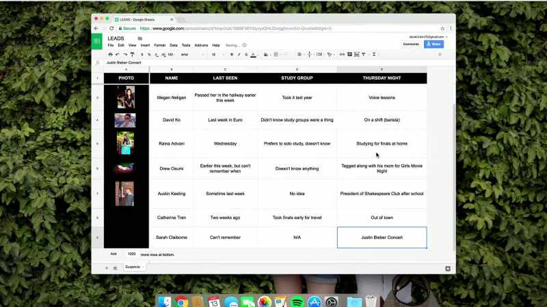The height and width of the screenshot is (307, 547).
Task: Select the cell 'Austin Keeling'
Action: coord(172,194)
